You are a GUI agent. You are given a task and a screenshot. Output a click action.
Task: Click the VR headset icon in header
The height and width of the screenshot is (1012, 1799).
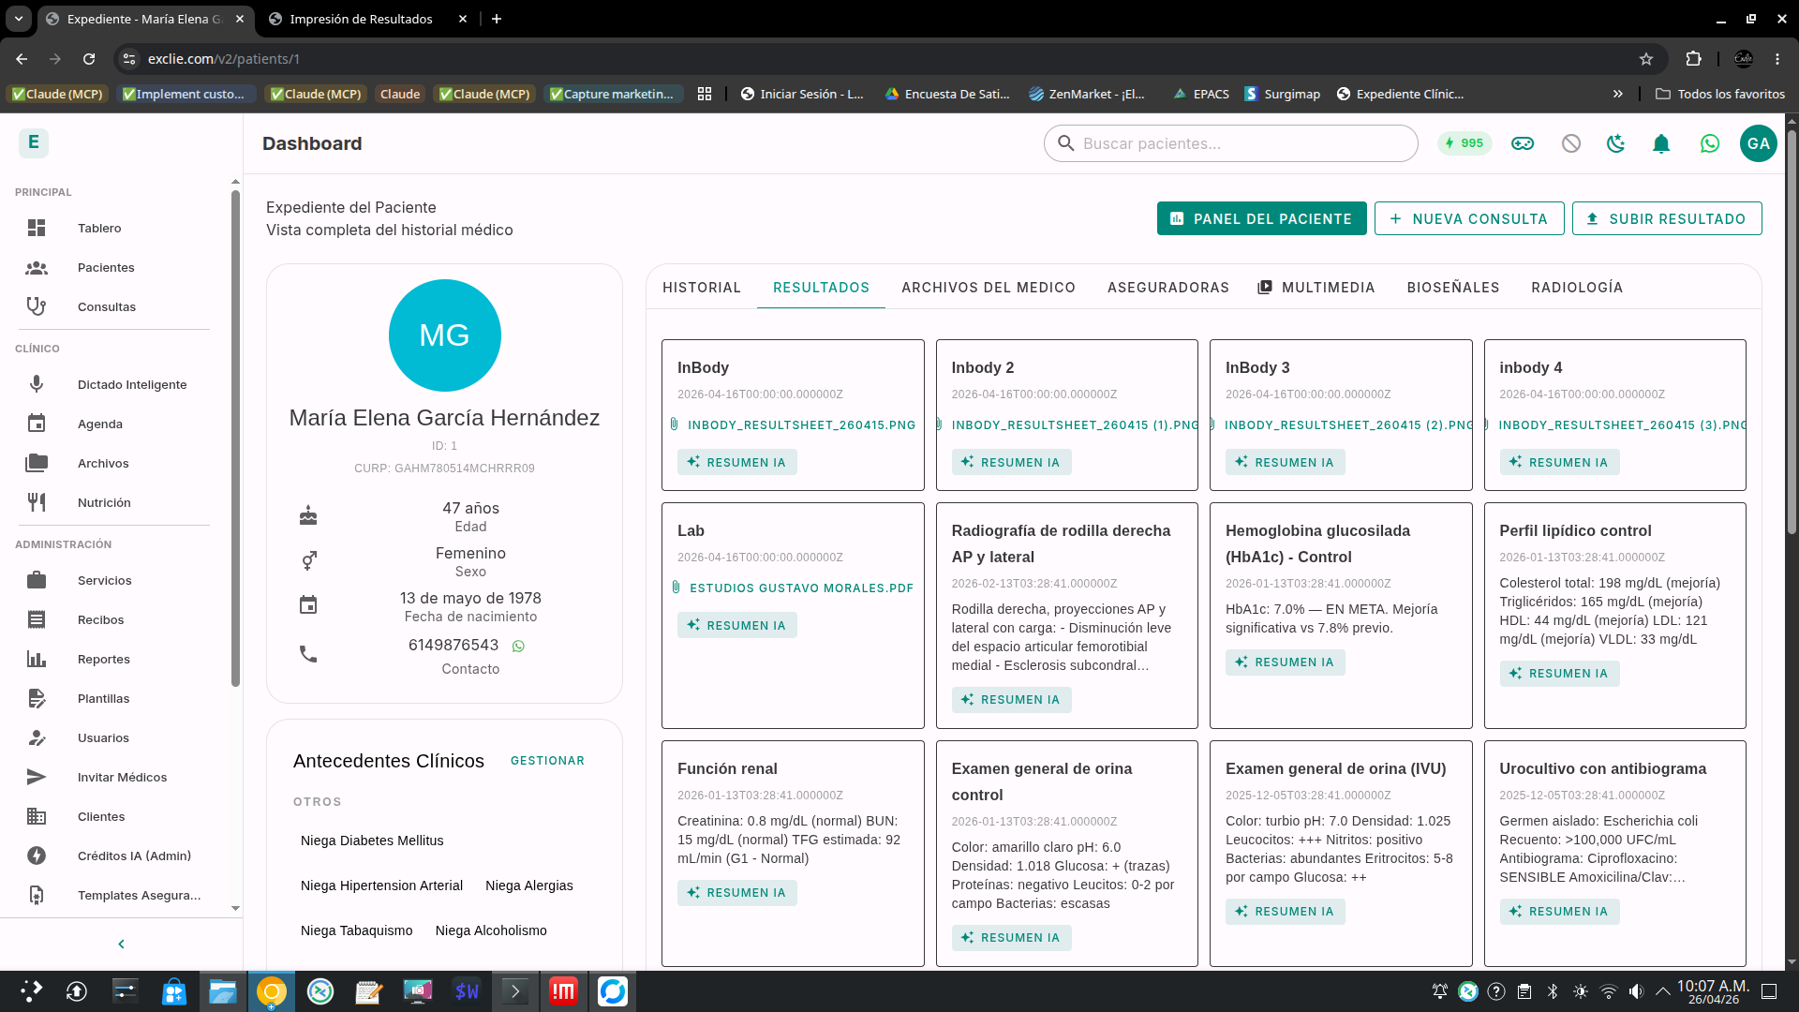tap(1522, 143)
